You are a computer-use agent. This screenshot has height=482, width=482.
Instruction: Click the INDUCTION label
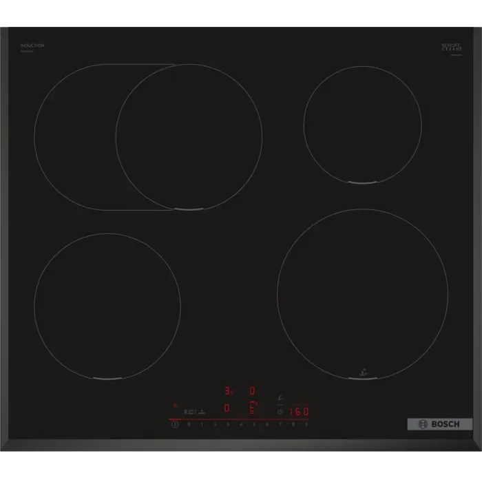[32, 45]
